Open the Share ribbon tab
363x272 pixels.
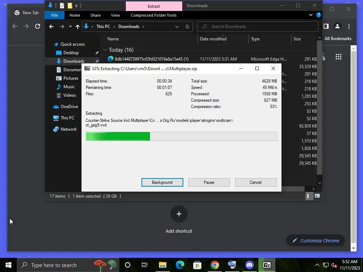[x=95, y=15]
